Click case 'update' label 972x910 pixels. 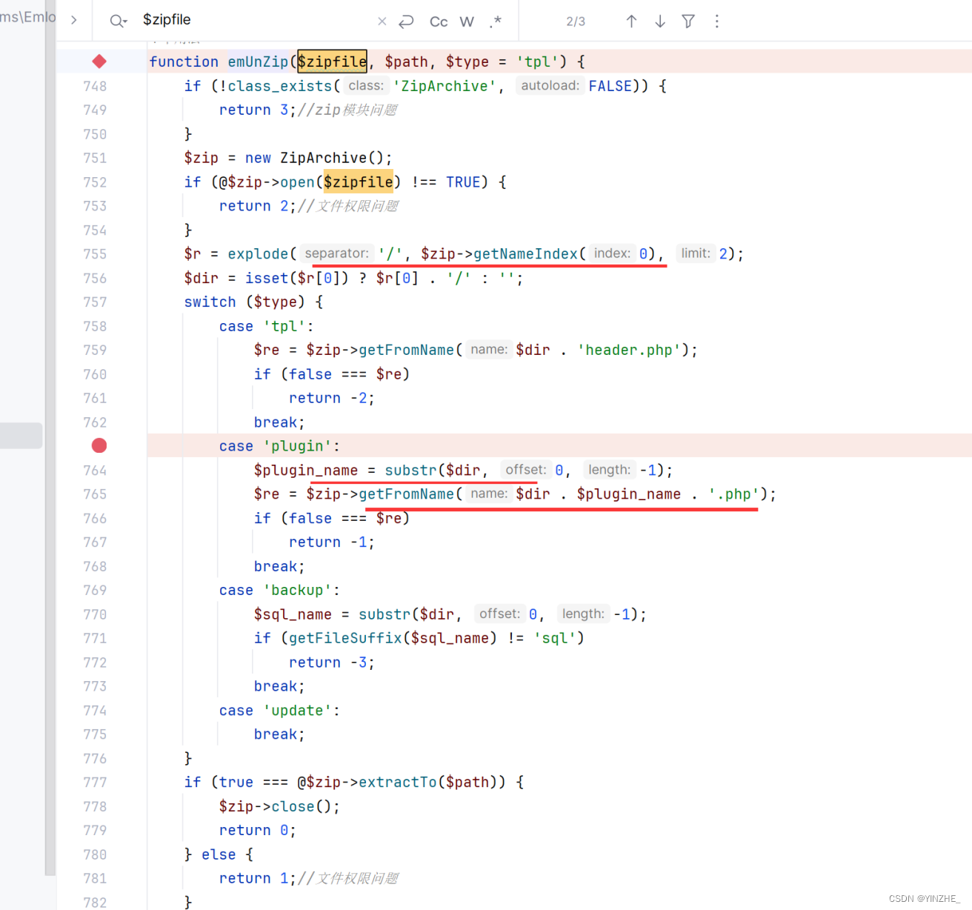point(279,711)
